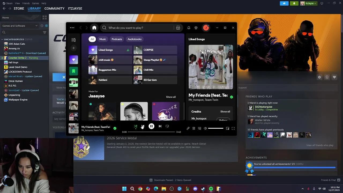This screenshot has height=193, width=343.
Task: Open the Reggaeton Mix card
Action: point(110,70)
